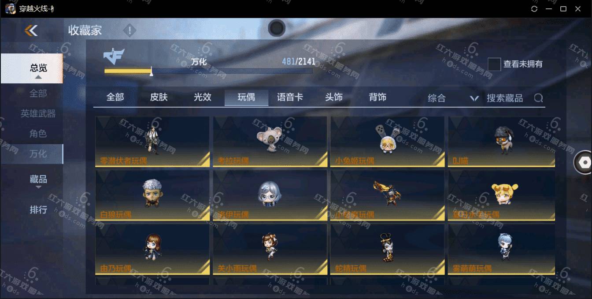Screen dimensions: 592x299
Task: Enable the 查看未拥有 checkbox
Action: point(494,64)
